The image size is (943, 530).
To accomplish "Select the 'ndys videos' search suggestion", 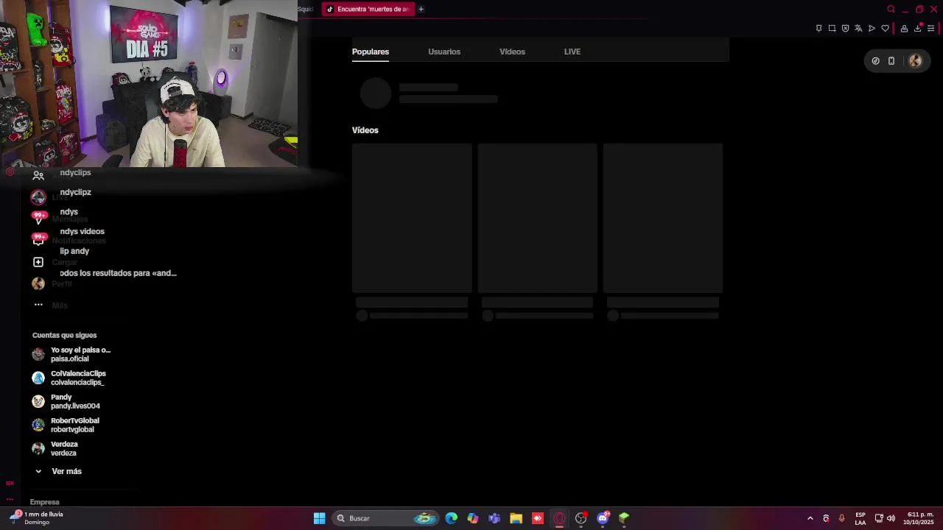I will pyautogui.click(x=82, y=231).
